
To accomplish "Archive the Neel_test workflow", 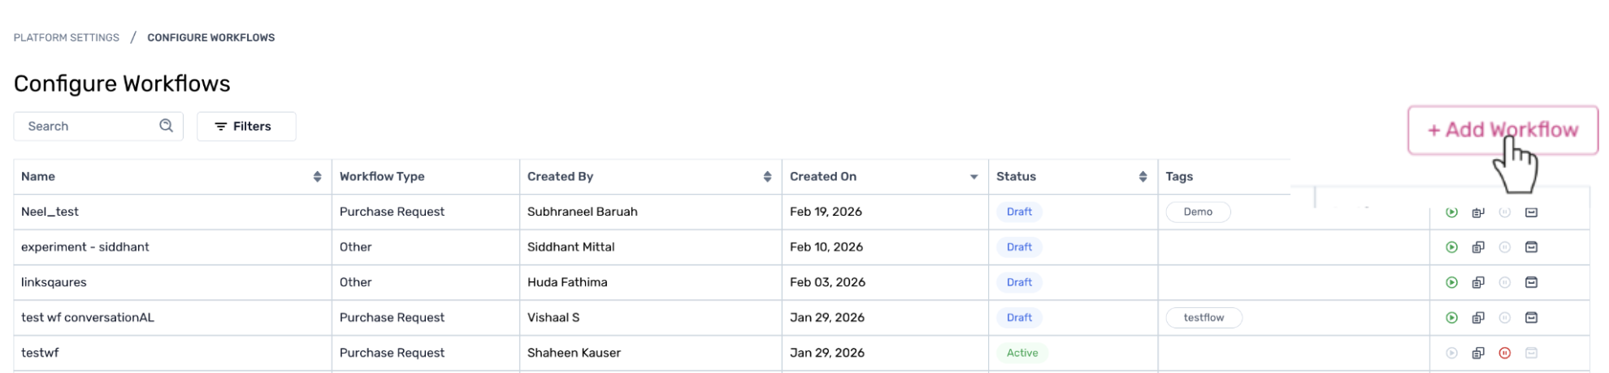I will [x=1531, y=212].
